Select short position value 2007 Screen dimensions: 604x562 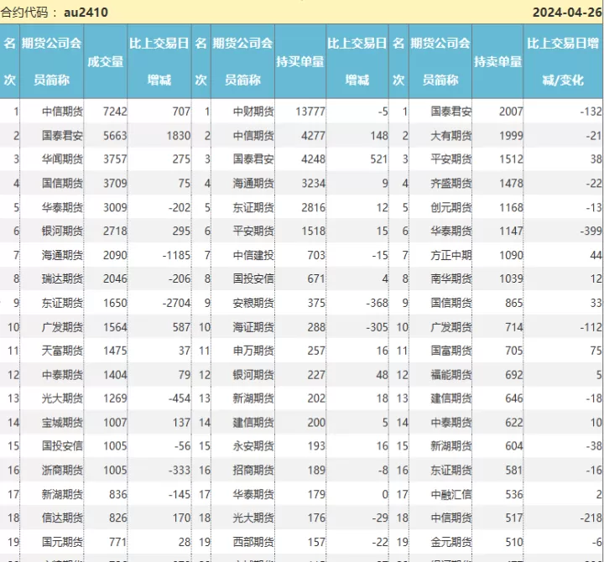point(511,112)
